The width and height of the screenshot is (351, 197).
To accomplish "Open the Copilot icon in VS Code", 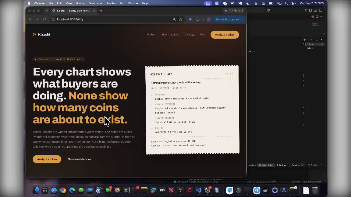I will (x=269, y=10).
